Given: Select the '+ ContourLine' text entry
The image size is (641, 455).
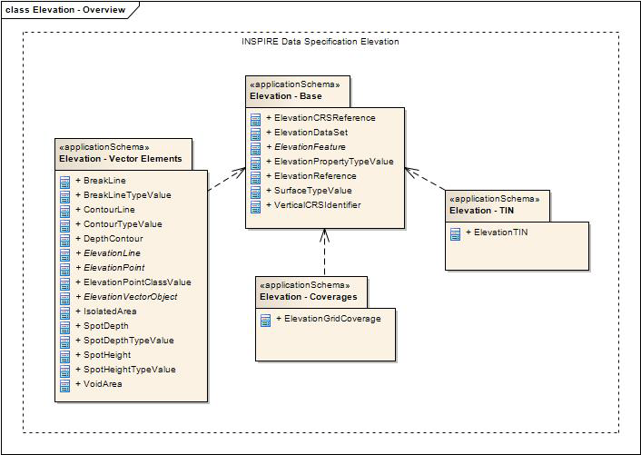Looking at the screenshot, I should tap(105, 209).
